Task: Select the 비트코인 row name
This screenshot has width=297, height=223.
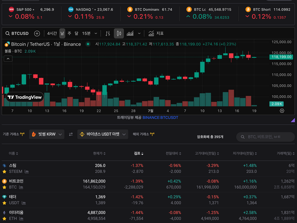Action: tap(16, 181)
